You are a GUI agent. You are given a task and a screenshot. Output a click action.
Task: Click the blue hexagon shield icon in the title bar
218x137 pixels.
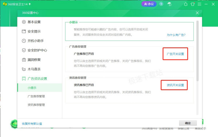(161, 4)
